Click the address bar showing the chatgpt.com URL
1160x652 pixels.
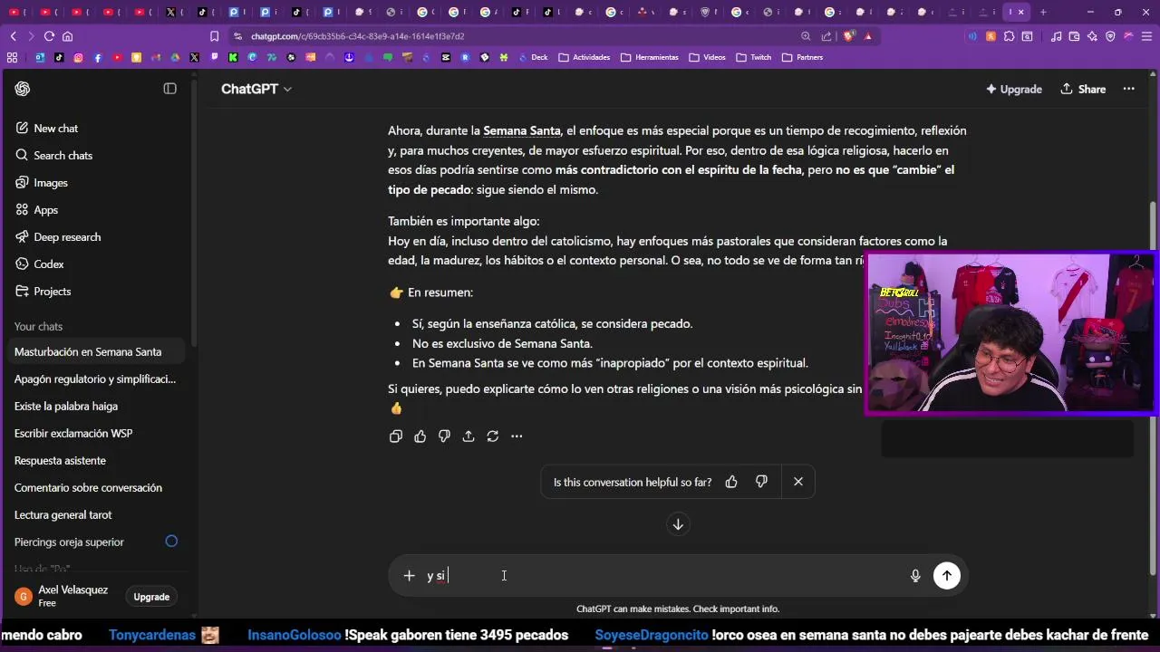(517, 36)
